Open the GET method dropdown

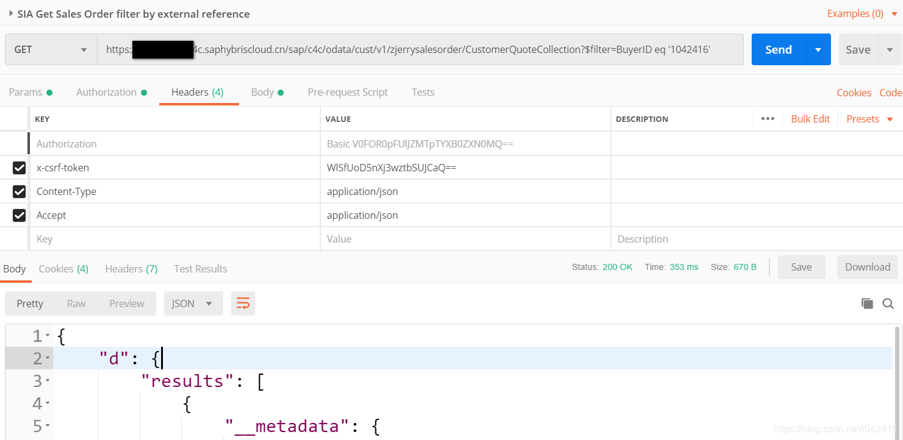click(51, 49)
